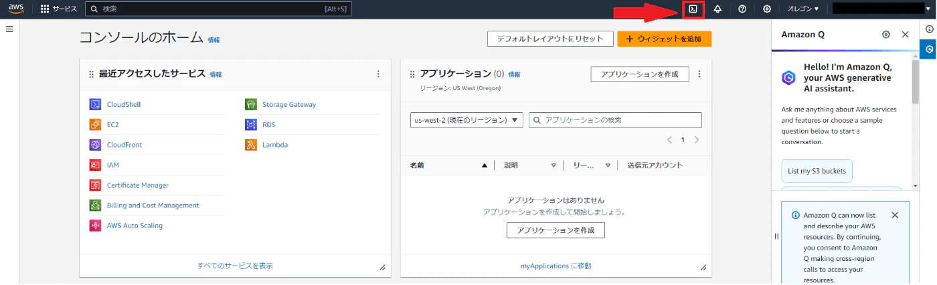
Task: Open the CloudShell service icon
Action: 95,104
